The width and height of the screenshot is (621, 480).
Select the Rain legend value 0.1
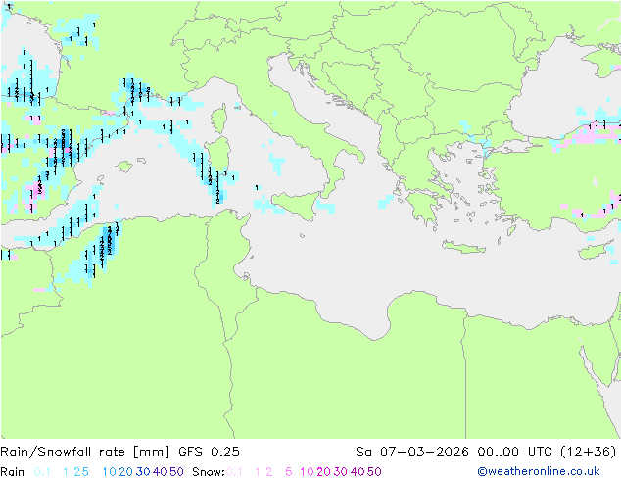tap(42, 472)
